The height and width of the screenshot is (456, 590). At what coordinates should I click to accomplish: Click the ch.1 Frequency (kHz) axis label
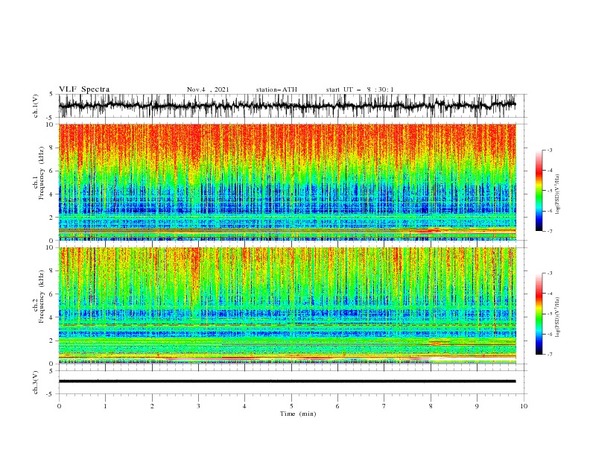coord(39,173)
